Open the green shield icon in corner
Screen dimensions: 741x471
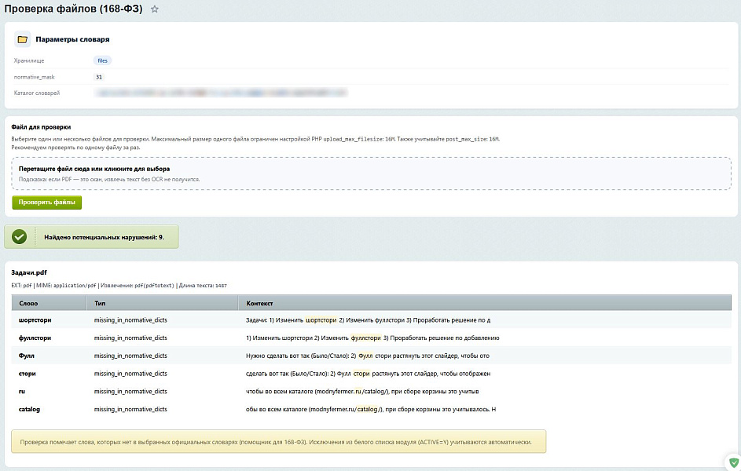click(732, 462)
